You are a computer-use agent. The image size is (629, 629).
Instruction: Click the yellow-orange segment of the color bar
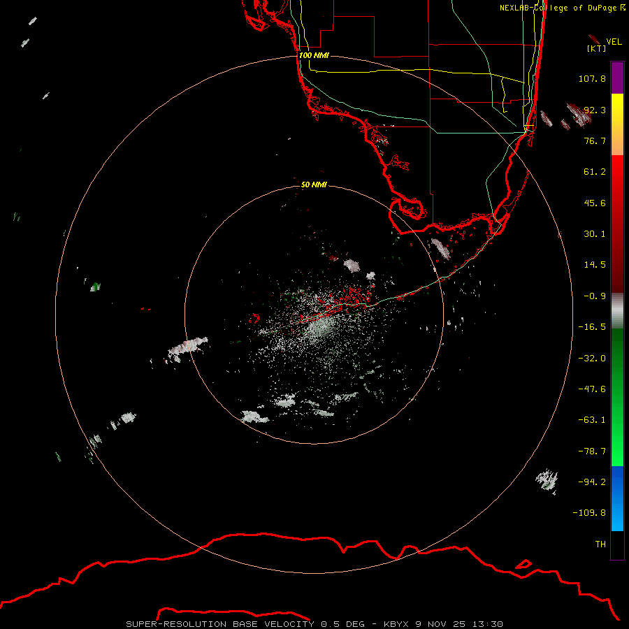tap(617, 124)
